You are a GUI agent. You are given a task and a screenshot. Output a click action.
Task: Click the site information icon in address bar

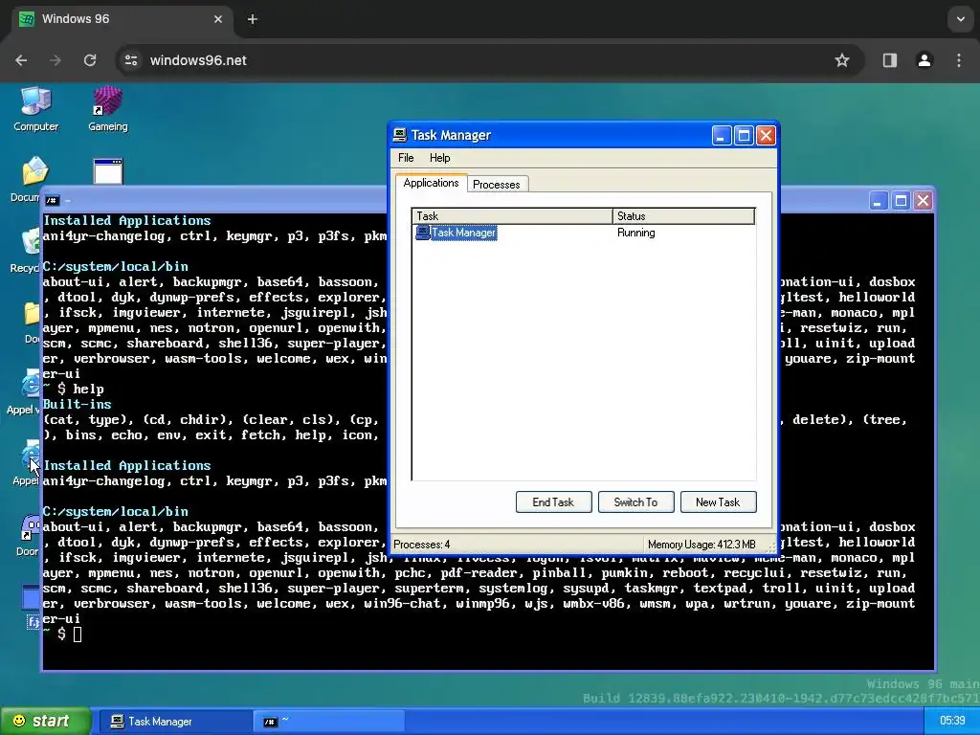[131, 60]
